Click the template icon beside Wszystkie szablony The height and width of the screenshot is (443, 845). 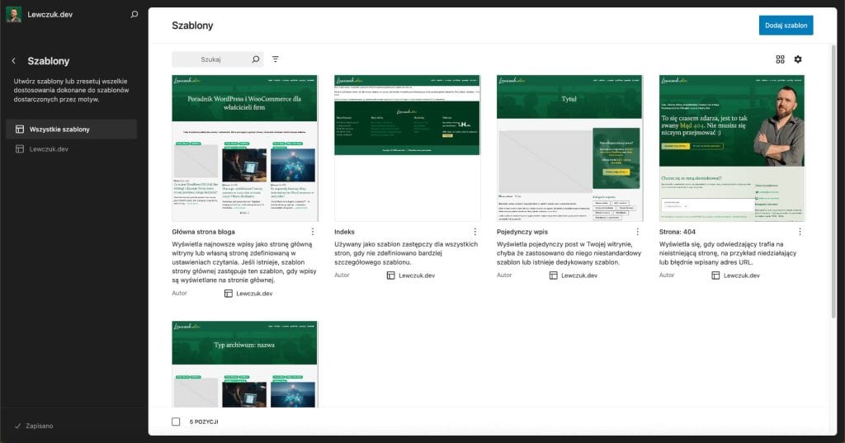(20, 130)
